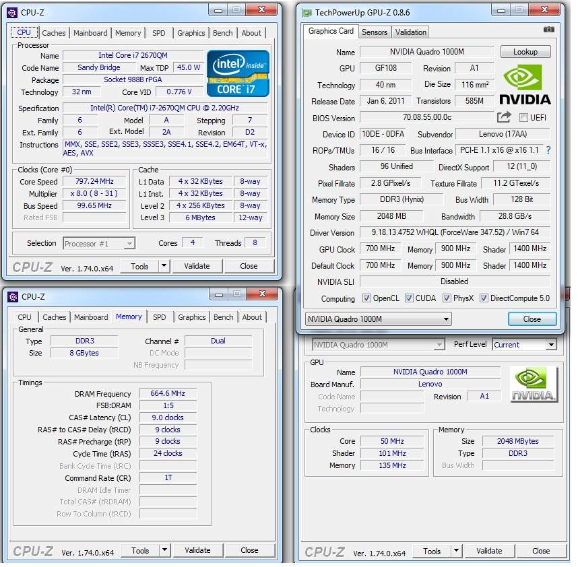Click the BIOS share/export icon in GPU-Z
The width and height of the screenshot is (578, 567).
tap(504, 117)
